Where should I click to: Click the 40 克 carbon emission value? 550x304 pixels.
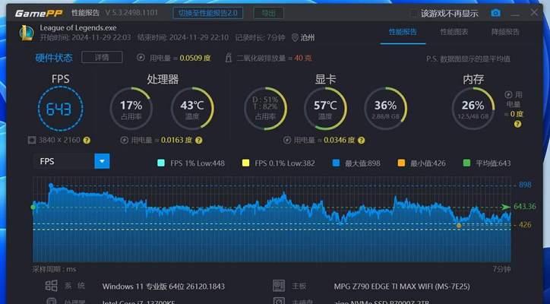pyautogui.click(x=303, y=58)
